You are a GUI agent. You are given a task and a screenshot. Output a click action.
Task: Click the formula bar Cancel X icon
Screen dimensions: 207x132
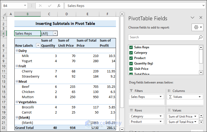[41, 6]
